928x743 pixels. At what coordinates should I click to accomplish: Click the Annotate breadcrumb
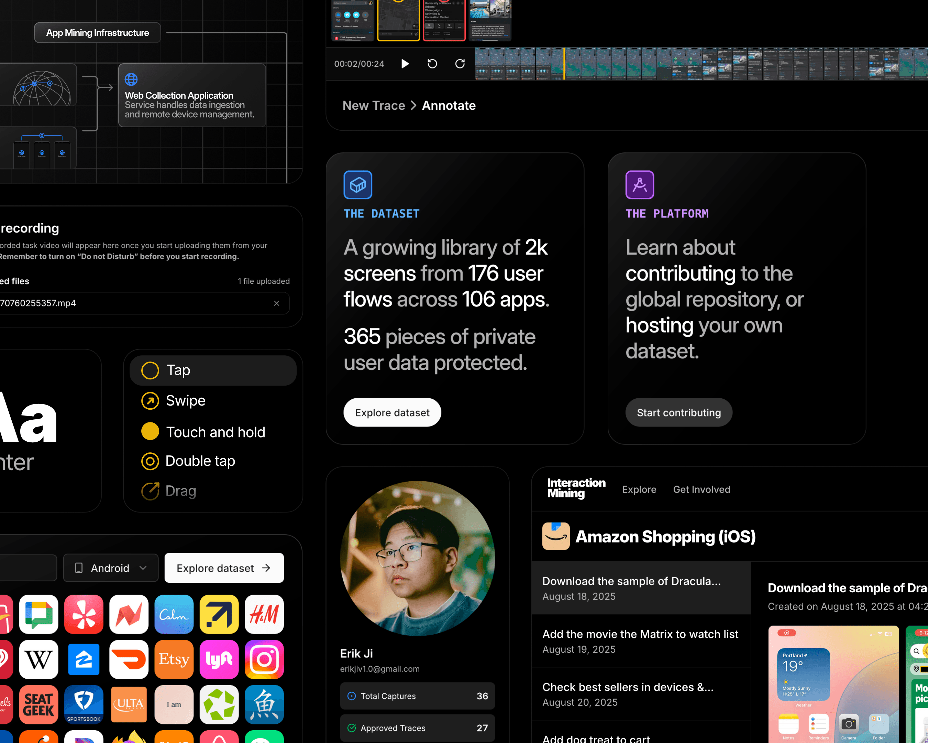coord(449,106)
